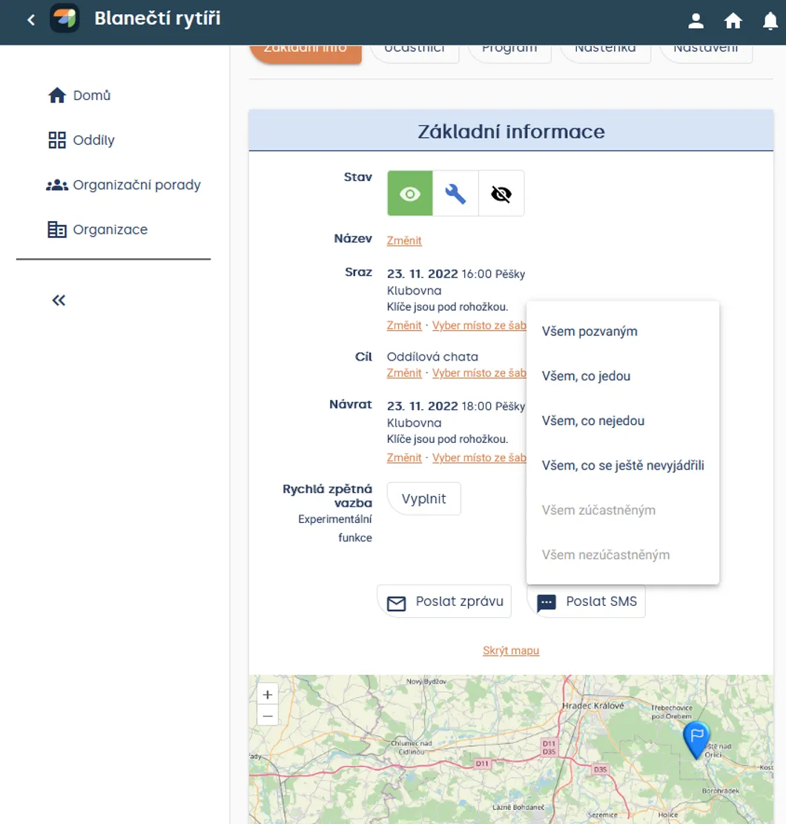Click the home icon in the top bar
Image resolution: width=786 pixels, height=824 pixels.
click(733, 21)
